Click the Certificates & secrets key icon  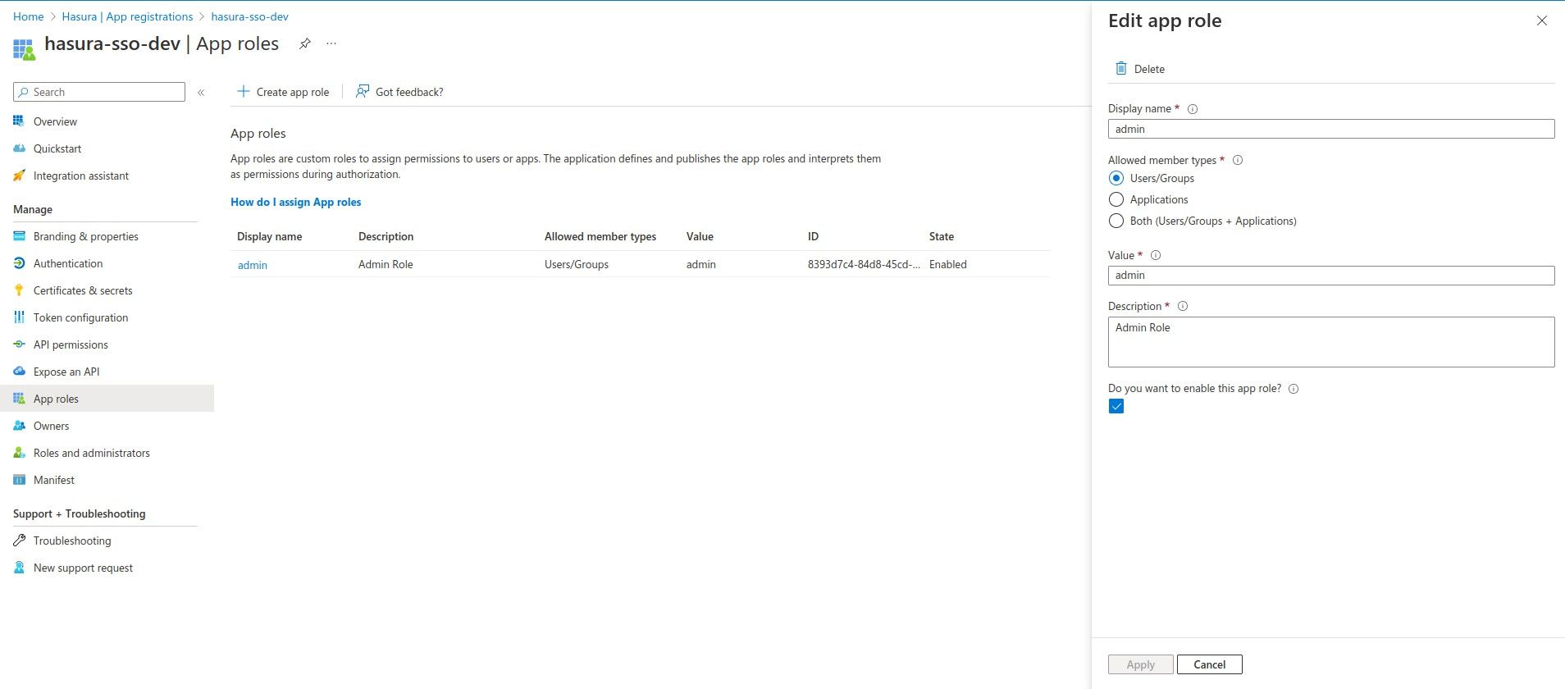(x=19, y=290)
